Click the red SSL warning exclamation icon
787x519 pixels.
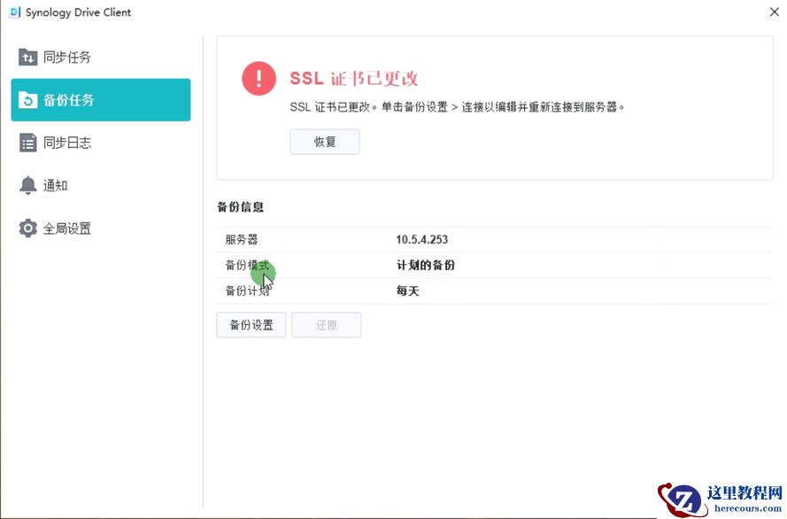click(258, 79)
